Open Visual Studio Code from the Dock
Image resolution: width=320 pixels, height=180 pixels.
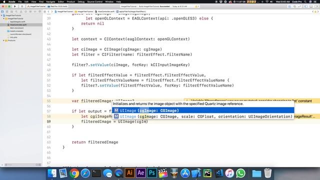coord(219,173)
